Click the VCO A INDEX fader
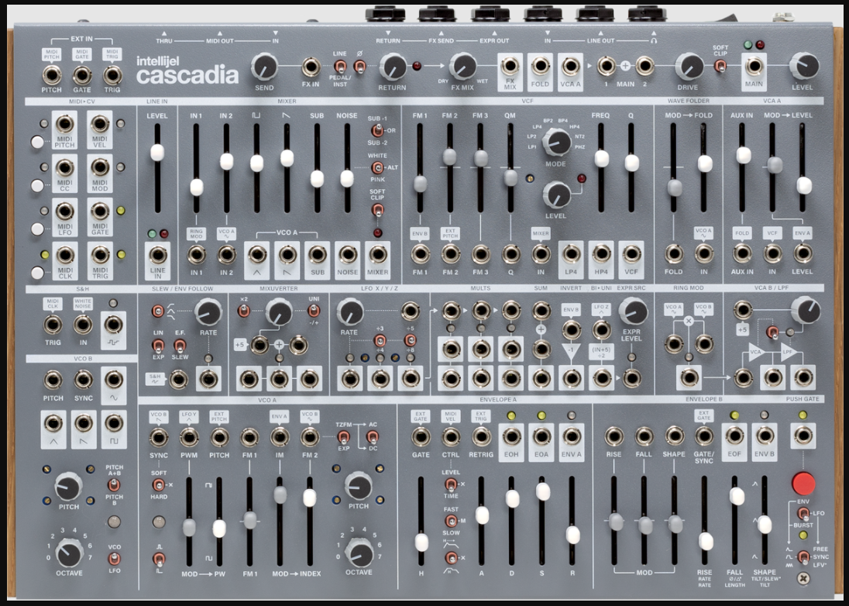The image size is (849, 606). [x=309, y=498]
